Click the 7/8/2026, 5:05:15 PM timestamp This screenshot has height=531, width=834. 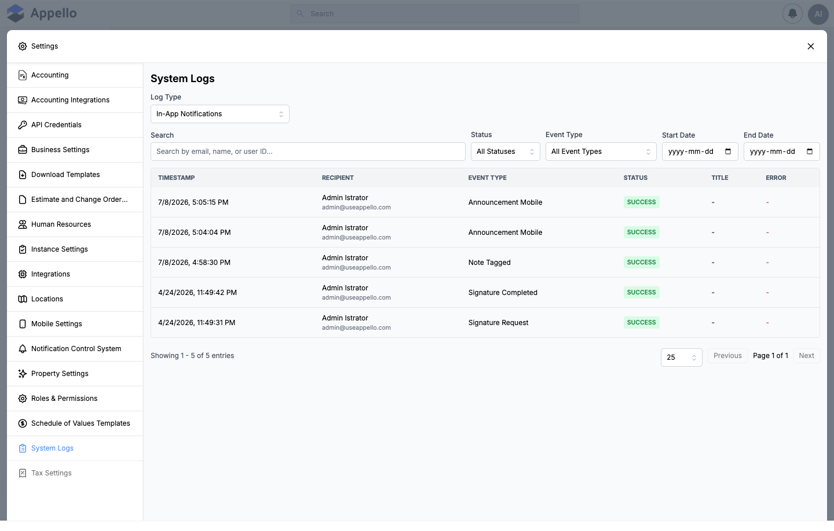[193, 202]
